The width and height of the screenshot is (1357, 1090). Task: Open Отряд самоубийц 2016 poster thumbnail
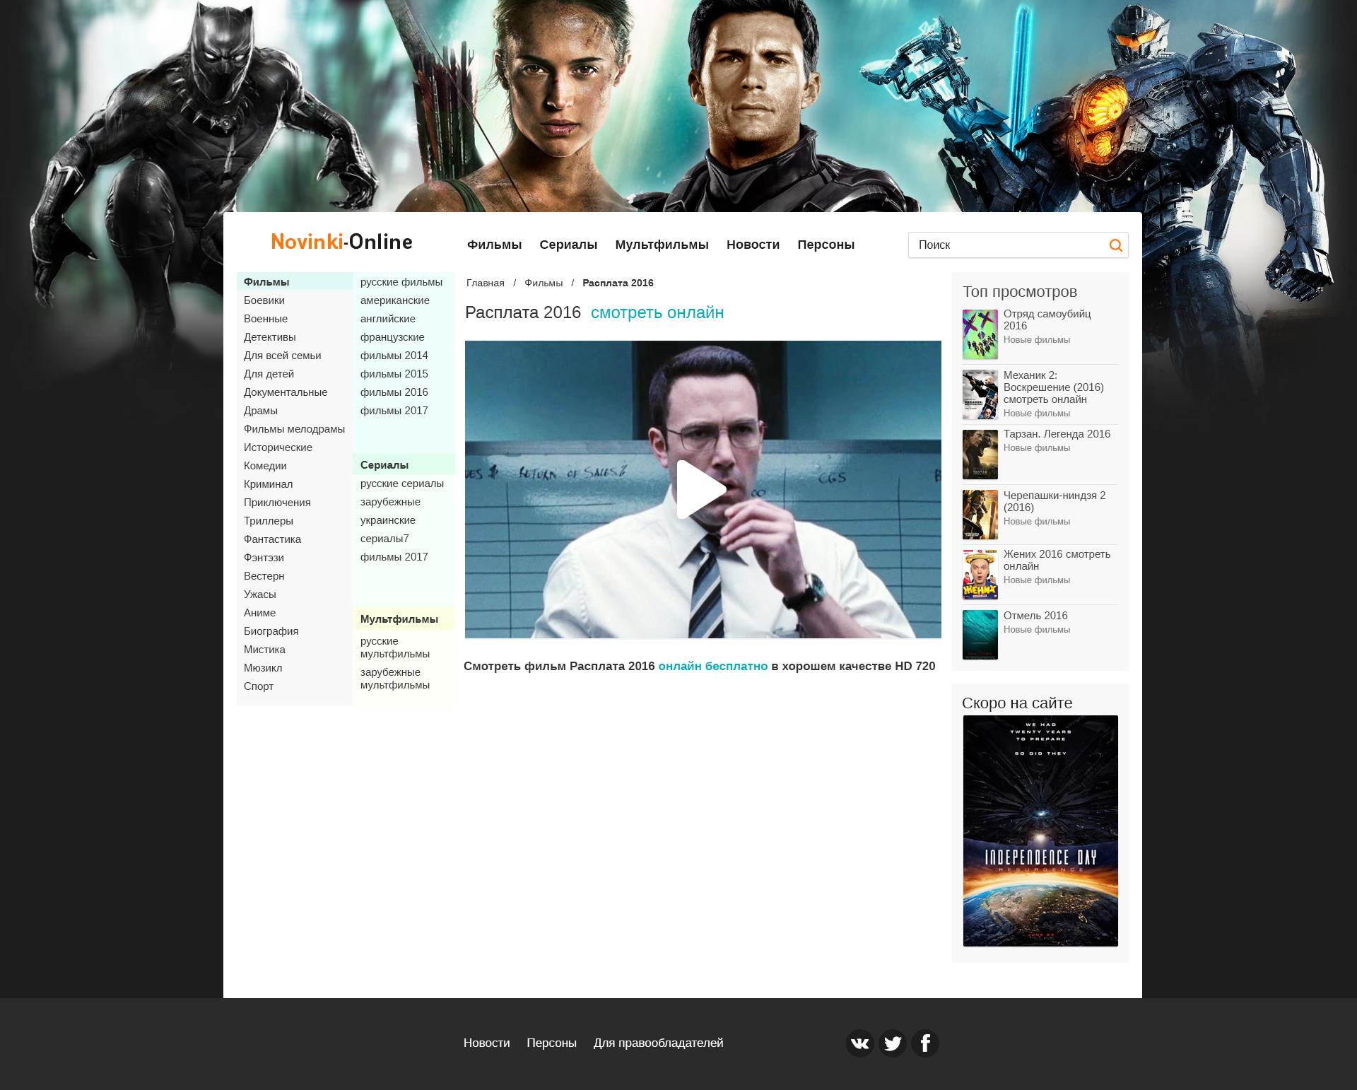(x=980, y=334)
